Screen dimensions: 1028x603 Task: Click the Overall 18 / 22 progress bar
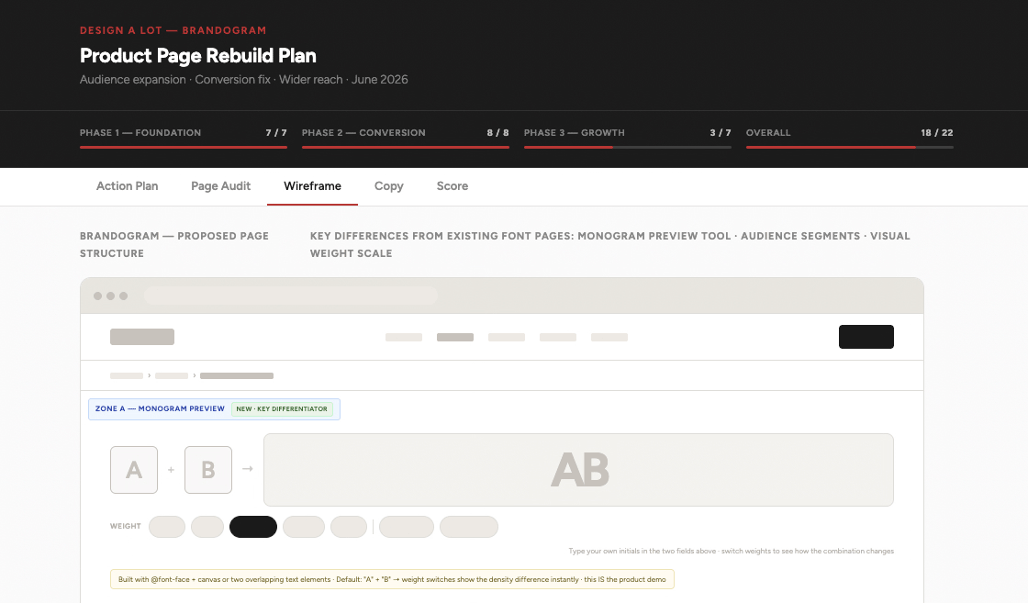coord(850,147)
